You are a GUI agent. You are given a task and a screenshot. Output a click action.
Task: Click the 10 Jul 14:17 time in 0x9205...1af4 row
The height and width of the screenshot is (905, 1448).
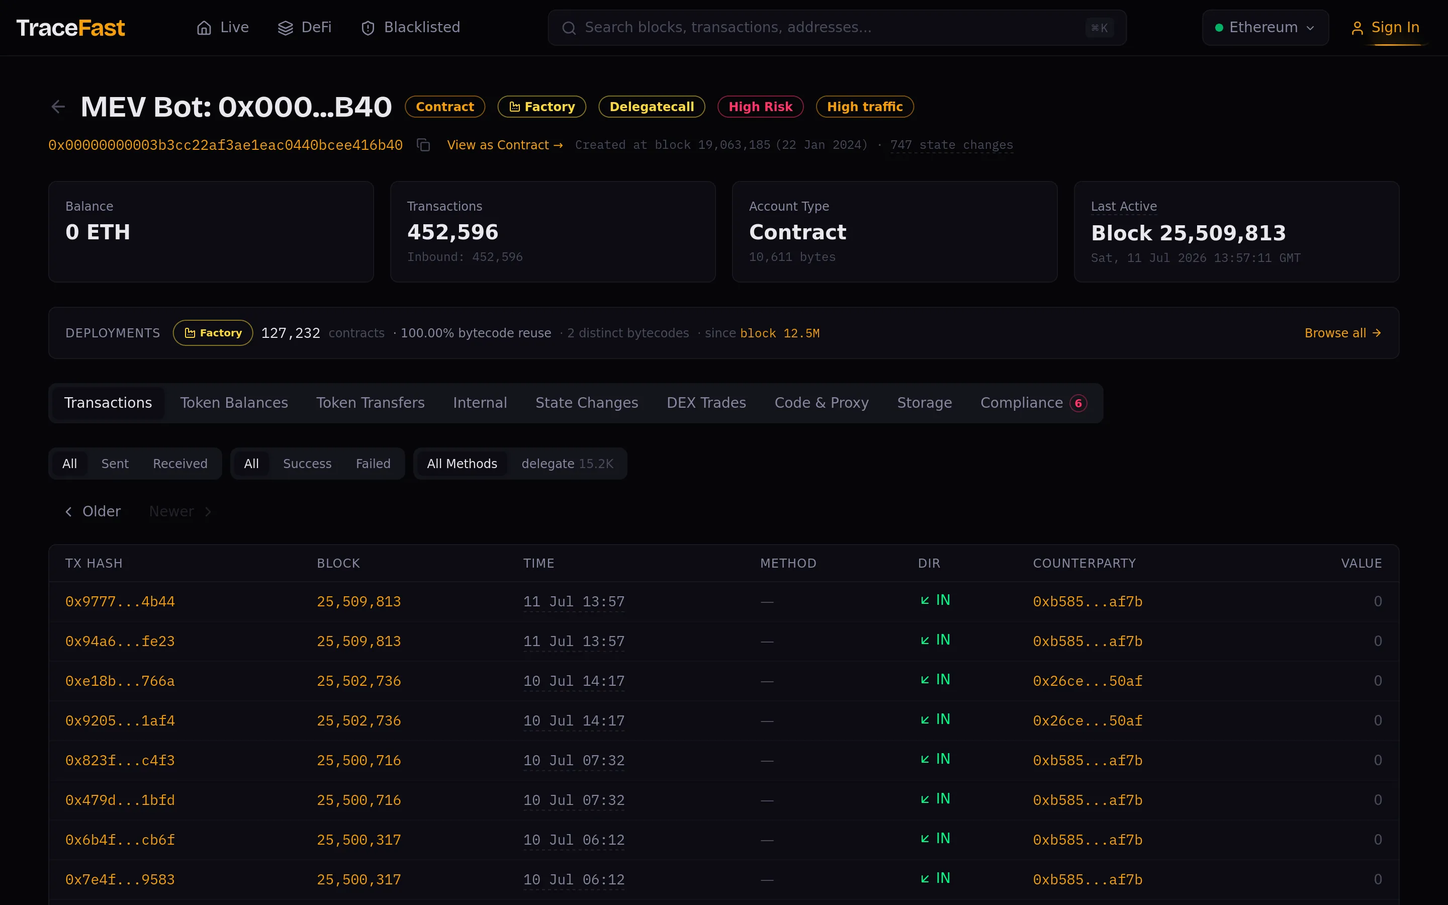[x=573, y=720]
